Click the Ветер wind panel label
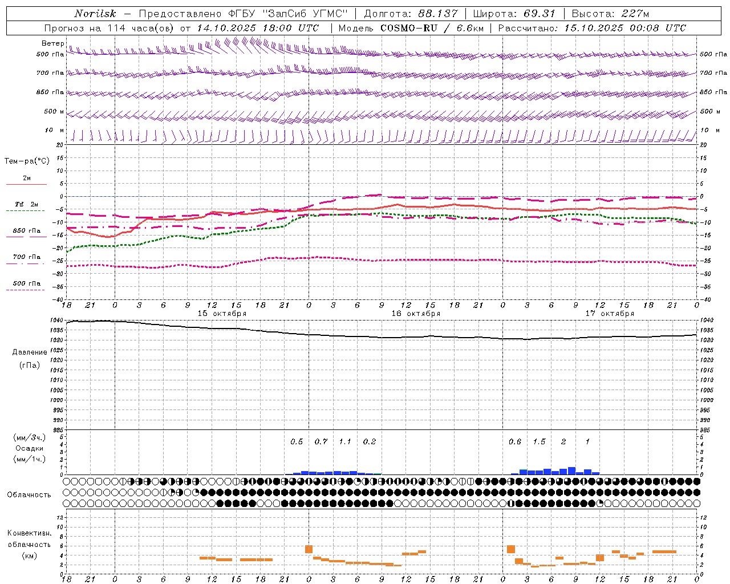 tap(52, 43)
